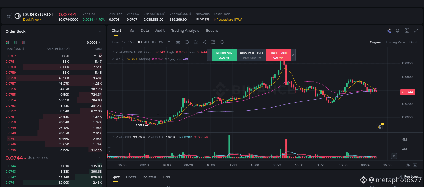Collapse the MA indicator legend row
424x187 pixels.
(x=113, y=59)
